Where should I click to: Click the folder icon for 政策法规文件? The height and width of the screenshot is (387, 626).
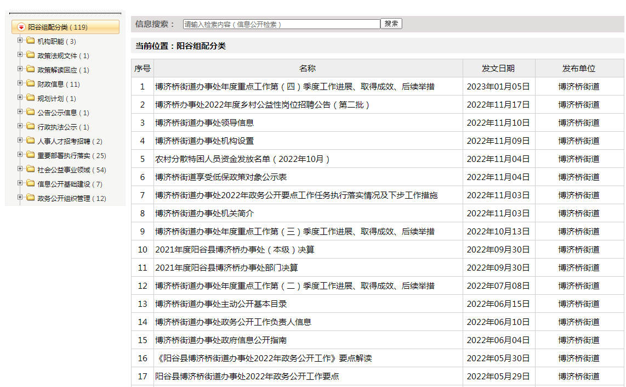coord(30,55)
